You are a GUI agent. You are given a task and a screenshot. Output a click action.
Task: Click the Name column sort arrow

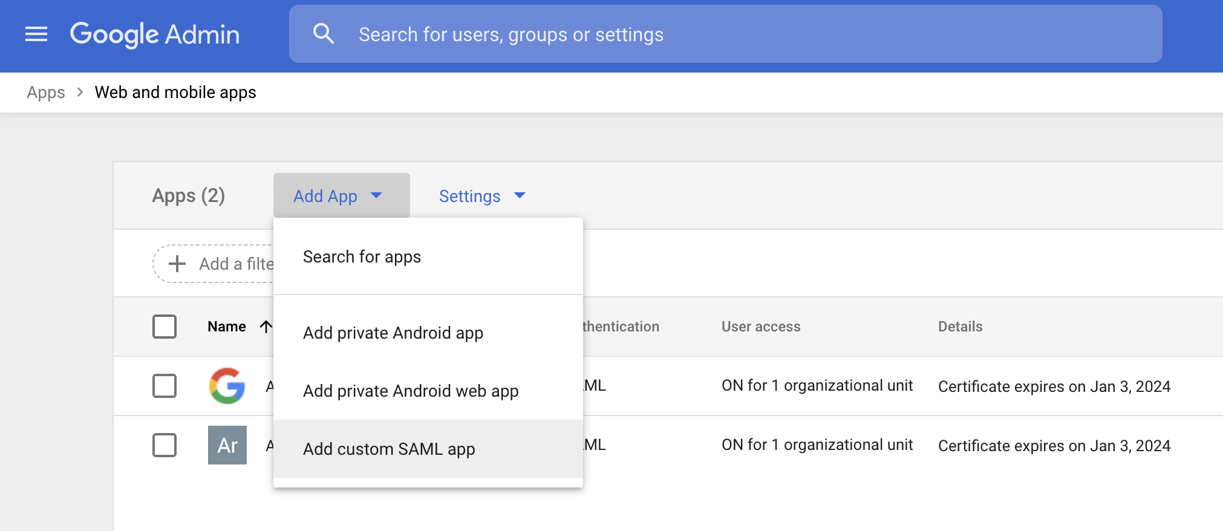click(266, 327)
